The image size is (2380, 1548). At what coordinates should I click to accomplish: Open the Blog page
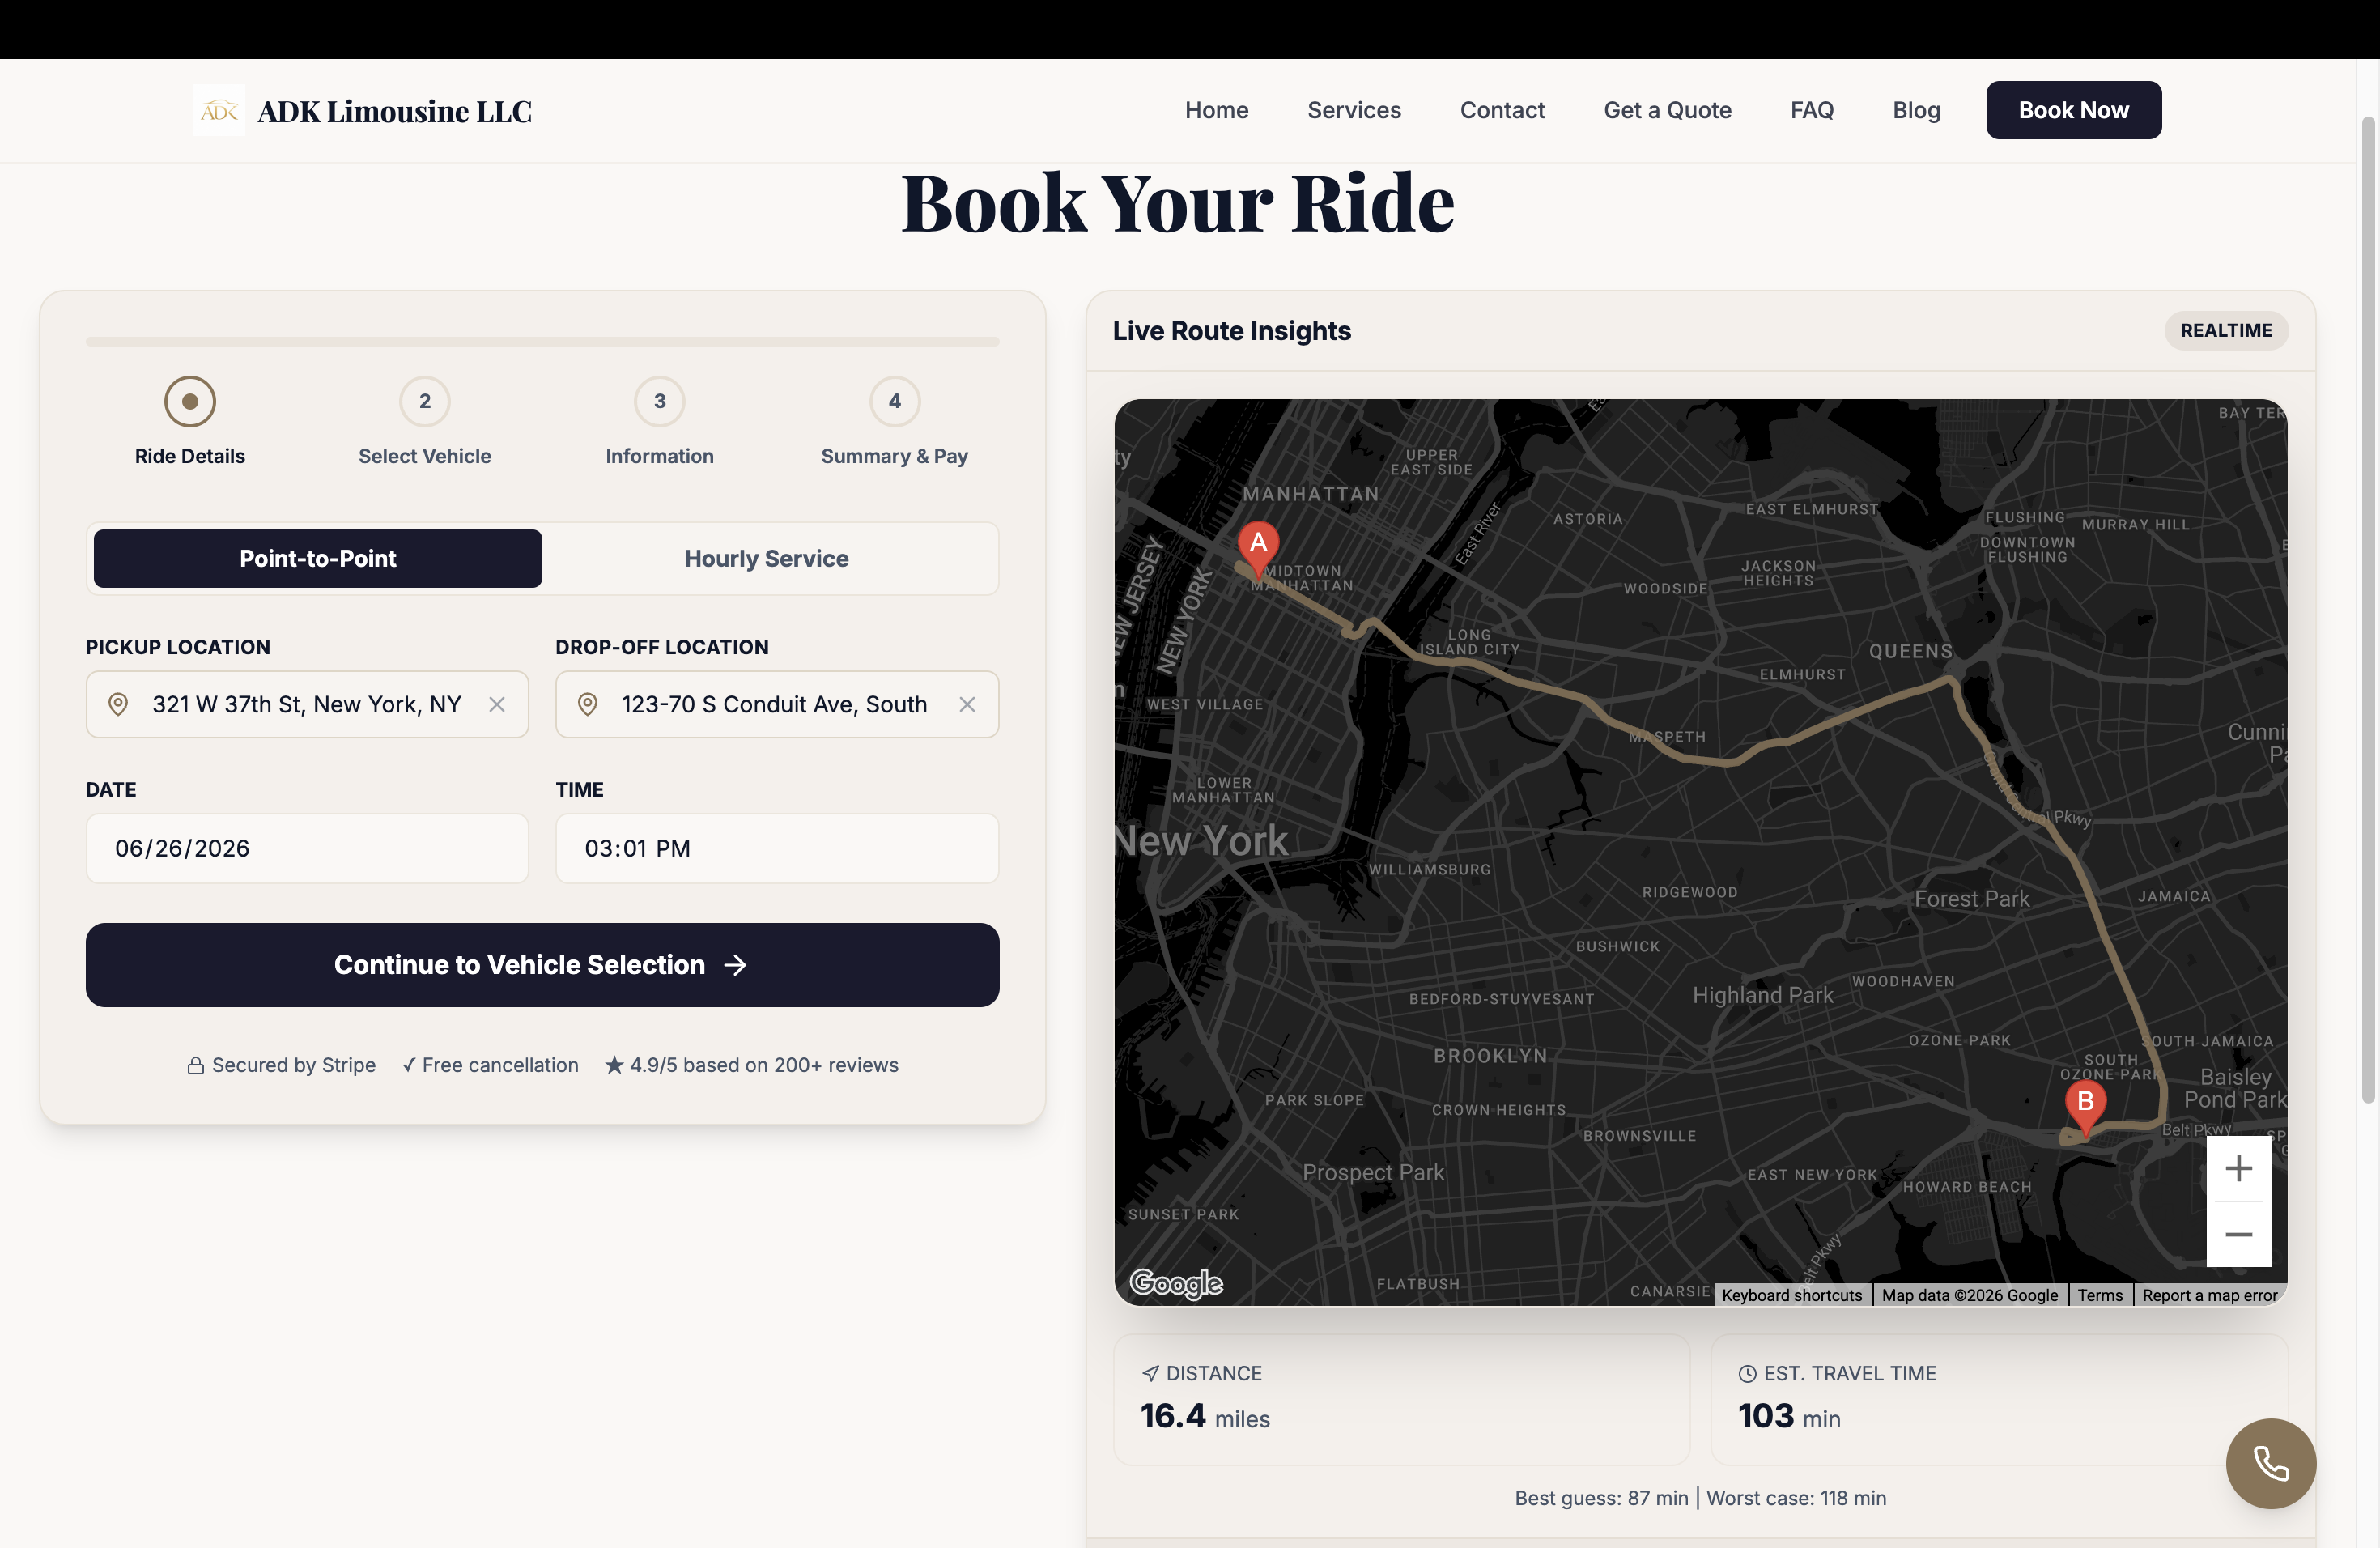(1916, 110)
